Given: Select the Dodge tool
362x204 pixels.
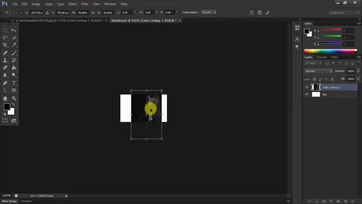Looking at the screenshot, I should tap(14, 75).
